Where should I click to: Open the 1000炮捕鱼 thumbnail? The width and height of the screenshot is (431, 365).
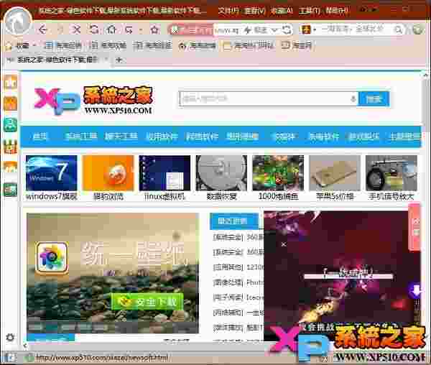[x=278, y=177]
